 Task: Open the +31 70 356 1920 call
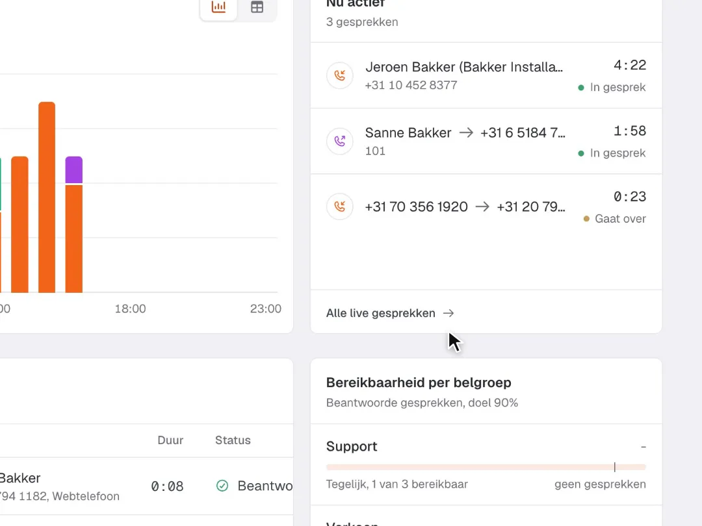tap(486, 207)
